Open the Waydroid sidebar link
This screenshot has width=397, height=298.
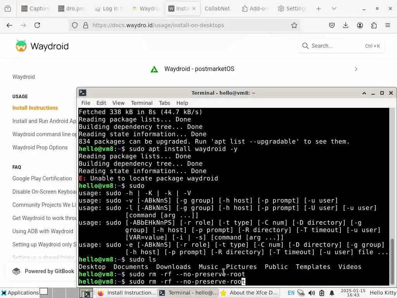coord(24,77)
